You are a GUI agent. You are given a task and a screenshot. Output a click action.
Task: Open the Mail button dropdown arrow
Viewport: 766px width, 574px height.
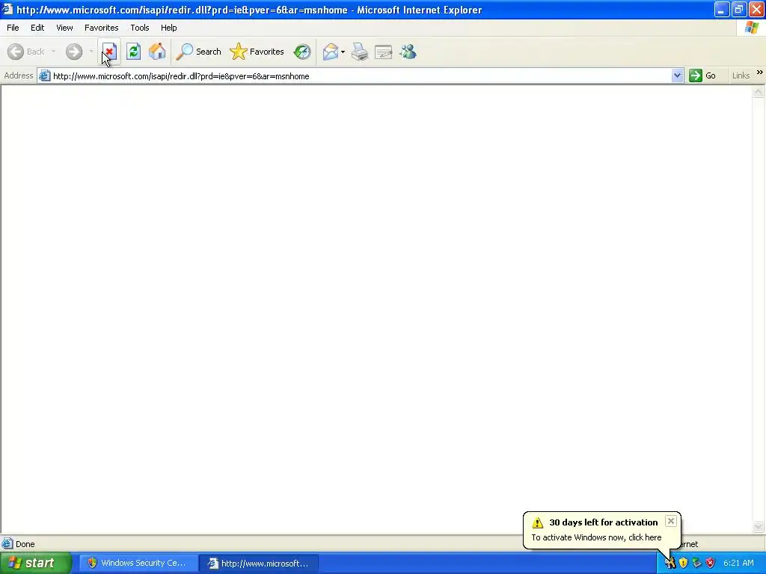pyautogui.click(x=343, y=52)
